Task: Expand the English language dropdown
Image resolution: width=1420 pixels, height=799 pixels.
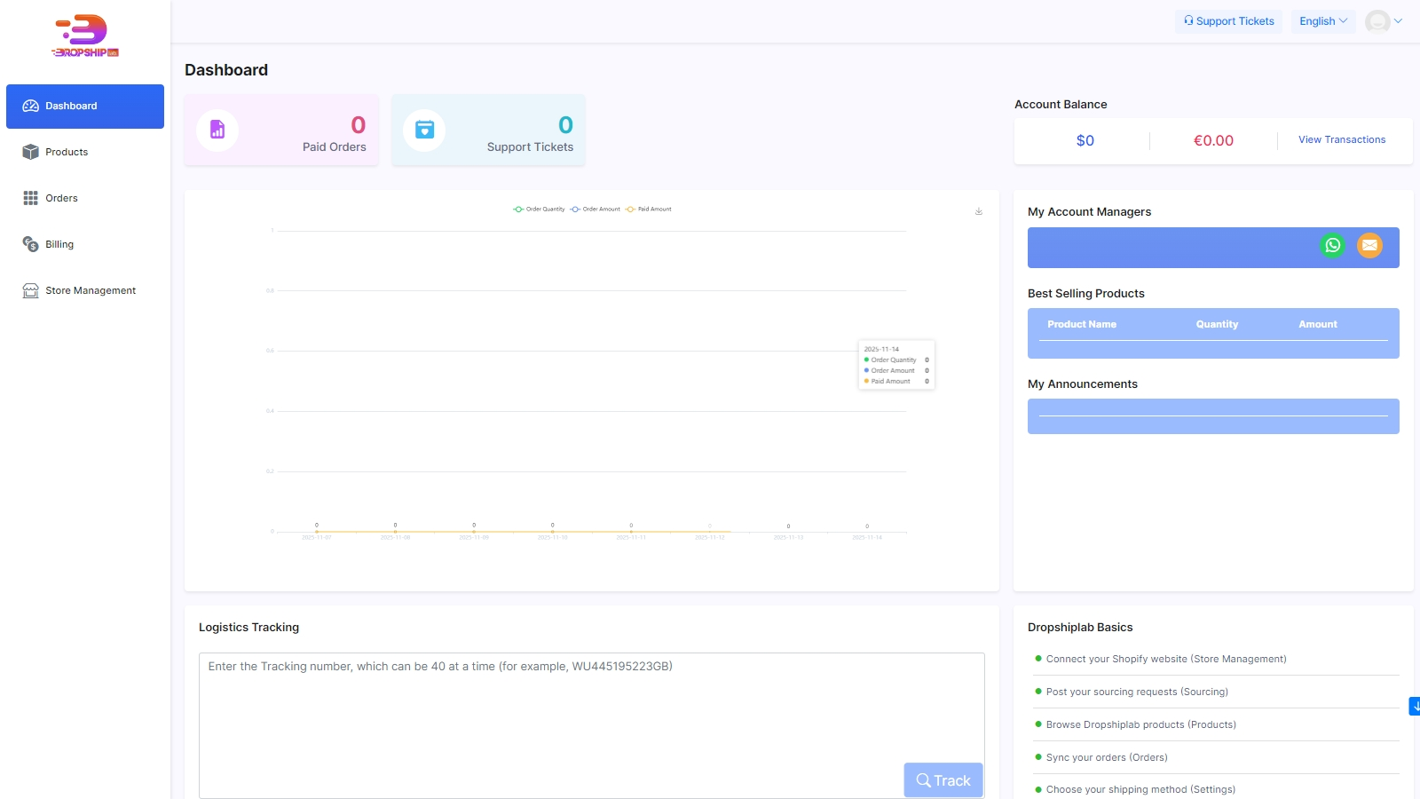Action: point(1323,21)
